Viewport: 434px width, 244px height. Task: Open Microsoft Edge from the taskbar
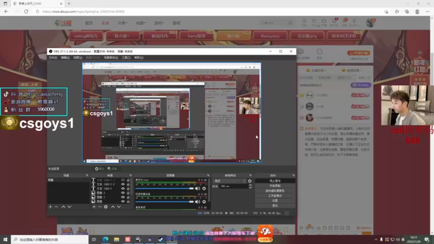point(105,240)
